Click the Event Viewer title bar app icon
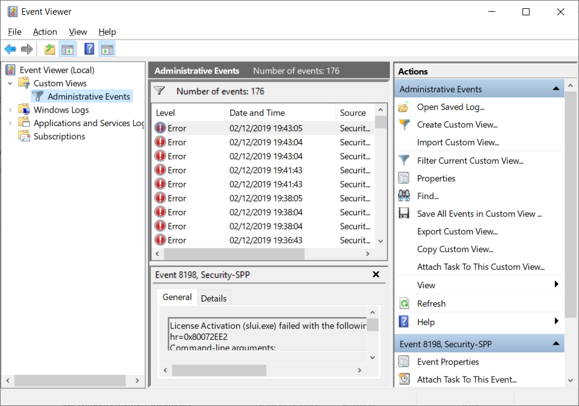579x406 pixels. pyautogui.click(x=12, y=11)
